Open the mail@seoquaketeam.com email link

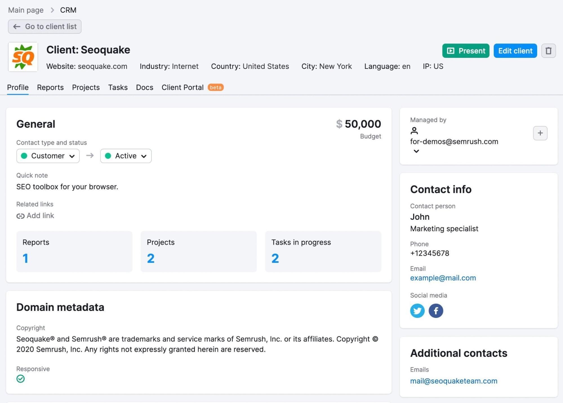[454, 381]
